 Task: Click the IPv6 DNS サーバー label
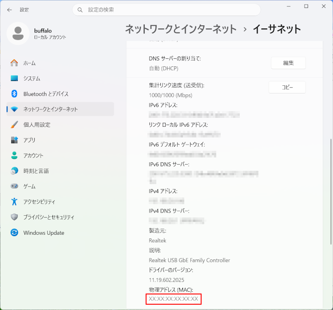point(169,164)
